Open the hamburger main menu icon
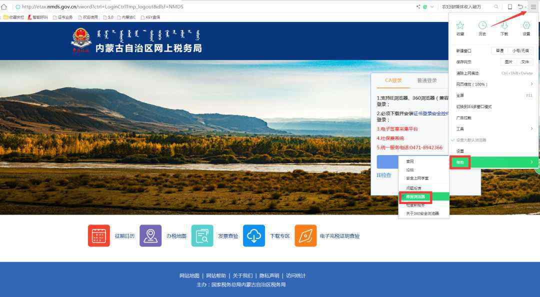Viewport: 540px width, 297px height. click(x=533, y=6)
